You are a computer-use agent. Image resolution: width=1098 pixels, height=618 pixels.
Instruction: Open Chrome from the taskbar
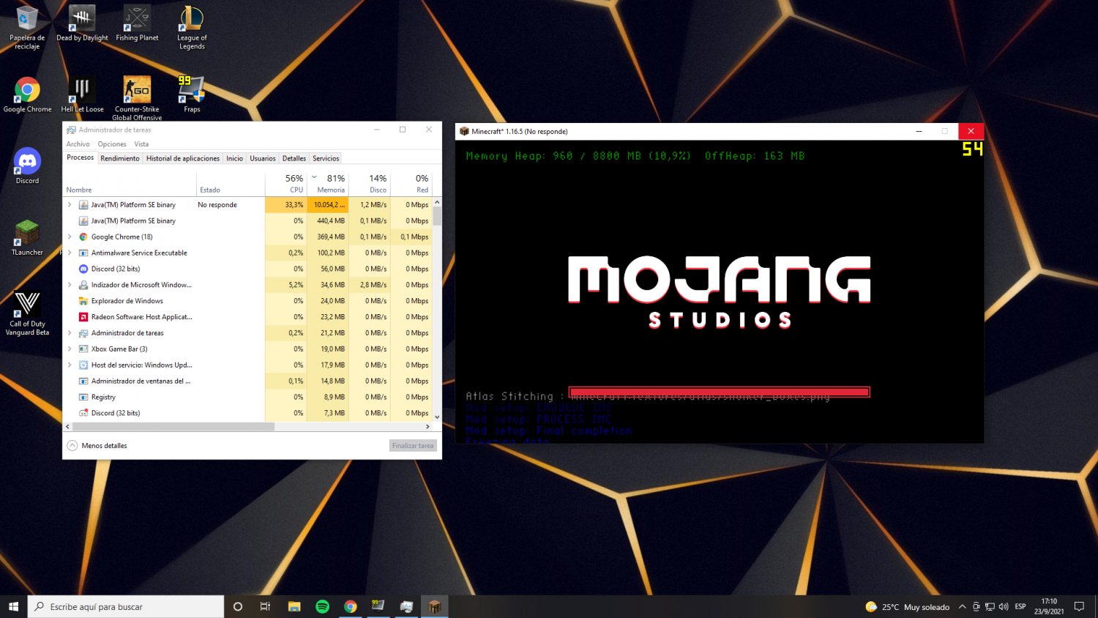pos(351,606)
